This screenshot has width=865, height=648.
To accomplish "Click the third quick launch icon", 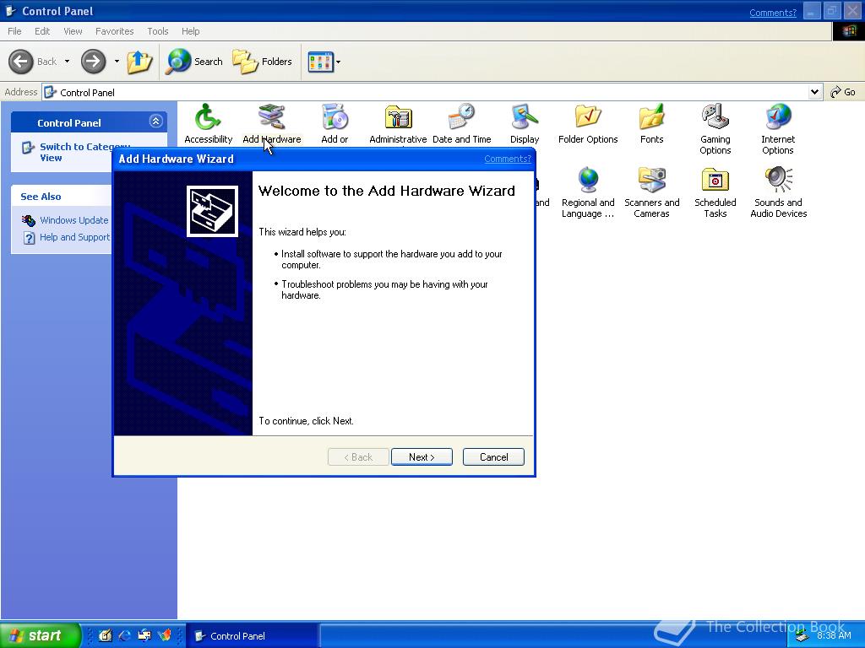I will [x=144, y=635].
